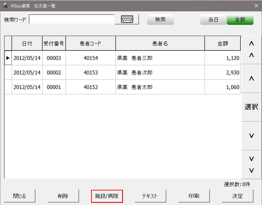The height and width of the screenshot is (205, 262).
Task: Click the row indicator arrow for 00003
Action: coord(8,58)
